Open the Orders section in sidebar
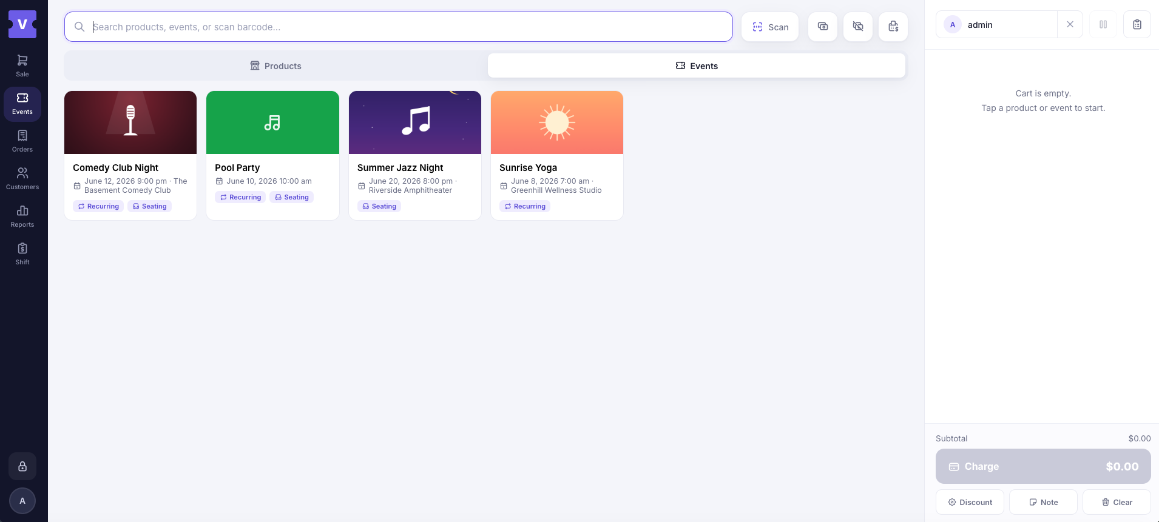The height and width of the screenshot is (522, 1159). point(22,141)
